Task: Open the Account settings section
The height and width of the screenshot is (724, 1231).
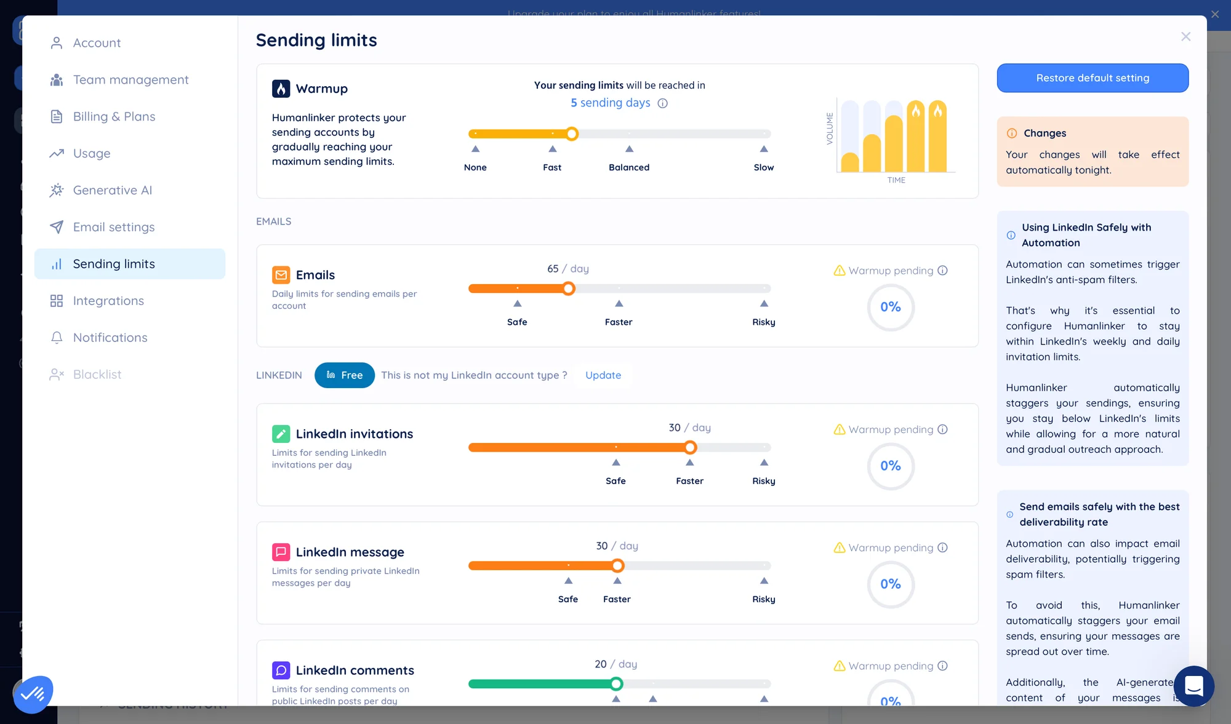Action: coord(130,43)
